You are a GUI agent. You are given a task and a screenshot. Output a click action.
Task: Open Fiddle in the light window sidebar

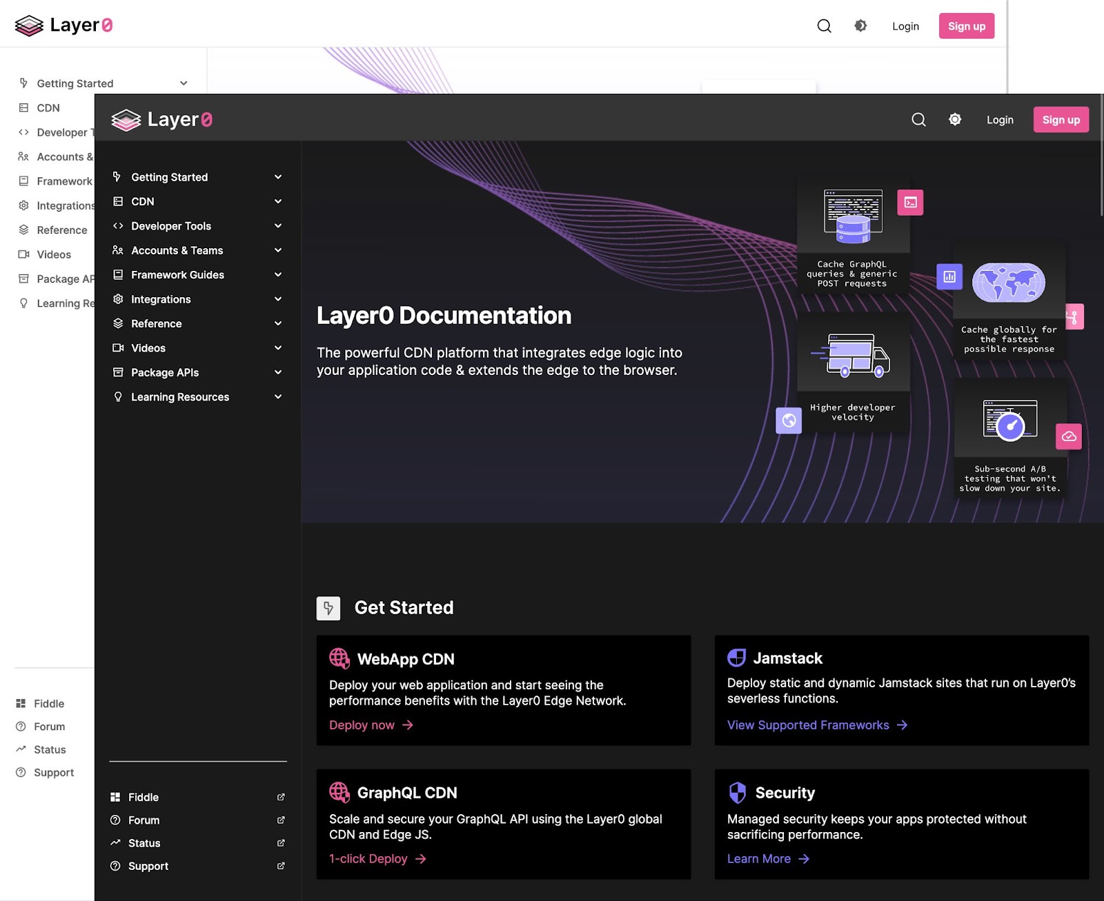pos(49,704)
